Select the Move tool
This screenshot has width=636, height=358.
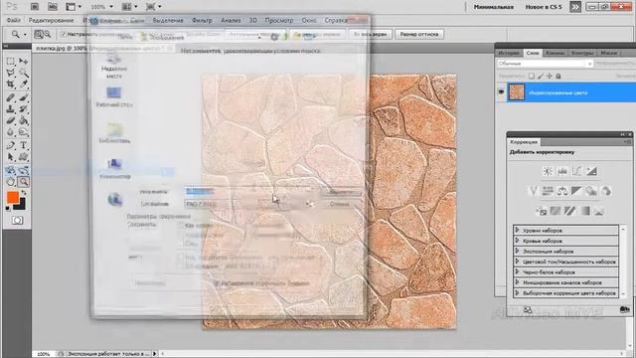tap(24, 62)
